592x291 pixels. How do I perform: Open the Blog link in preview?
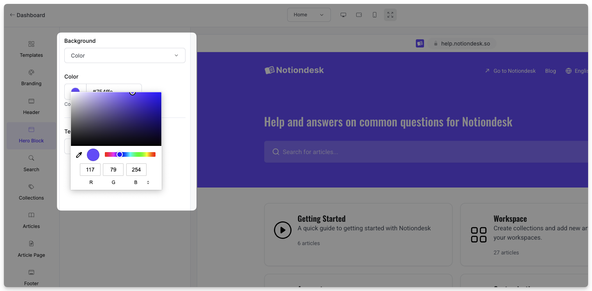pyautogui.click(x=550, y=71)
